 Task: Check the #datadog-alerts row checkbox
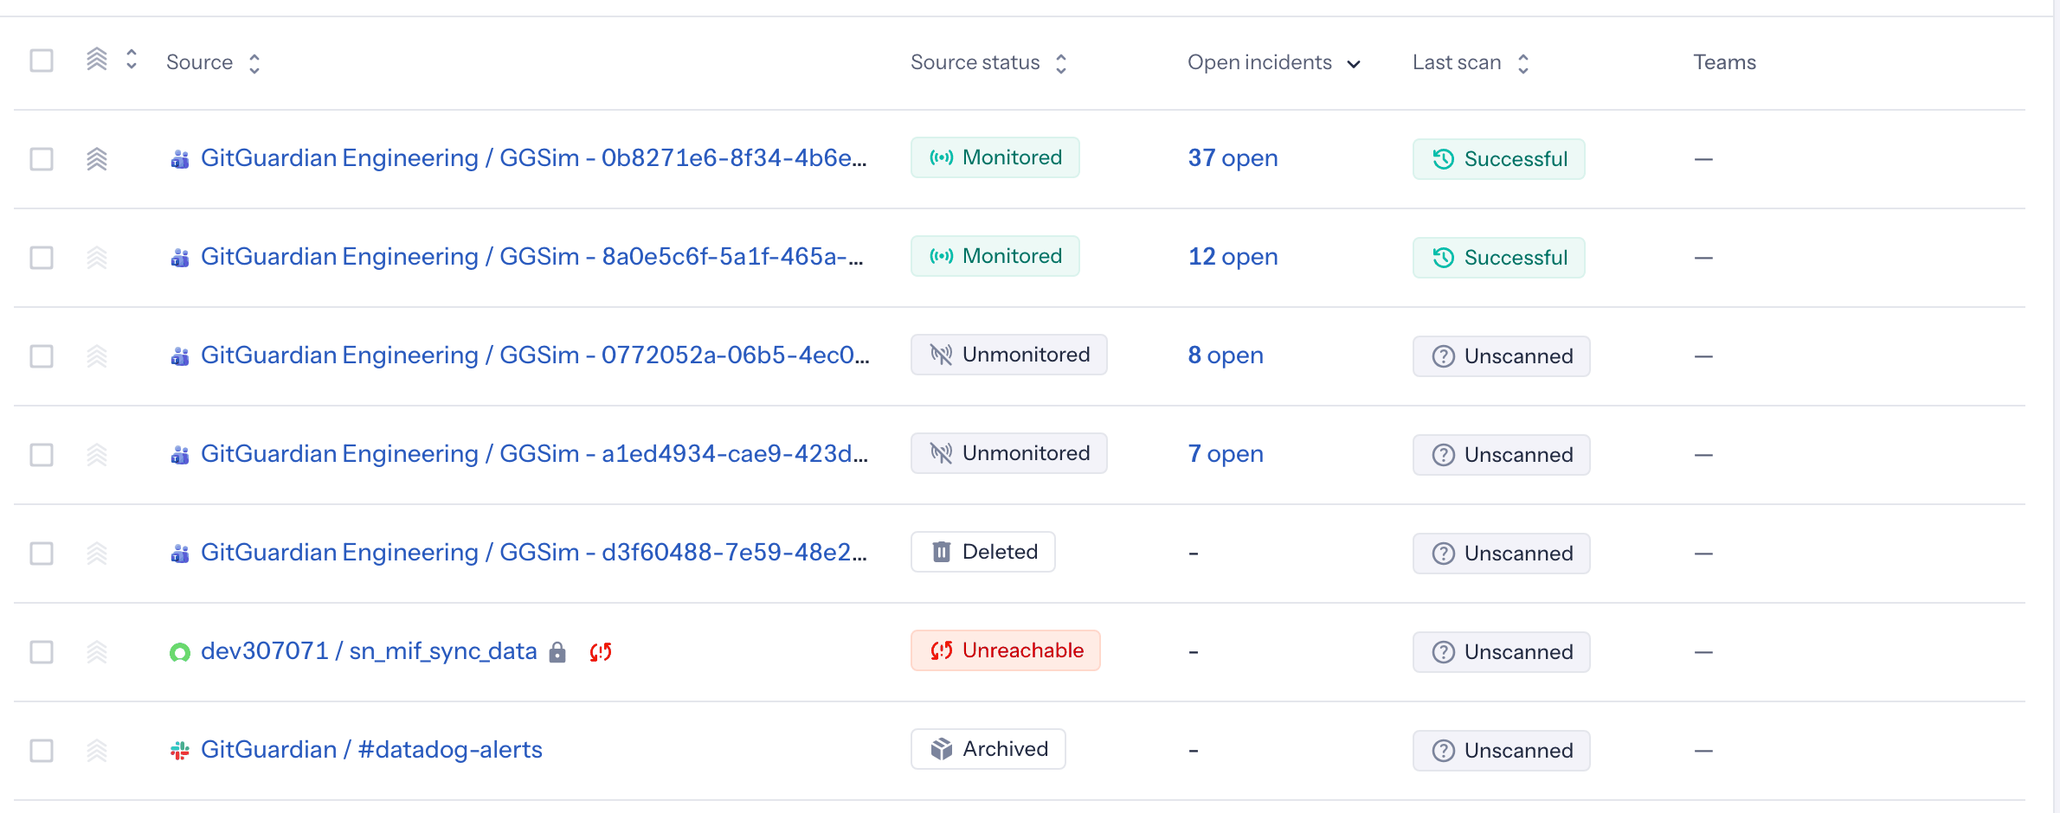pos(42,751)
